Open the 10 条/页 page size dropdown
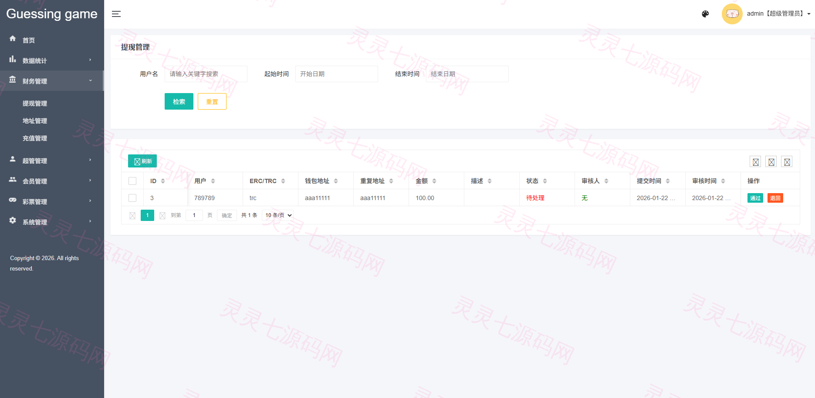Viewport: 815px width, 398px height. point(278,215)
